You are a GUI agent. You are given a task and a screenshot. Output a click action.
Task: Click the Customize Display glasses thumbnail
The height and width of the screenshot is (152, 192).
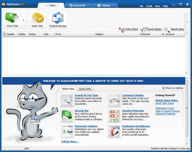point(114,100)
